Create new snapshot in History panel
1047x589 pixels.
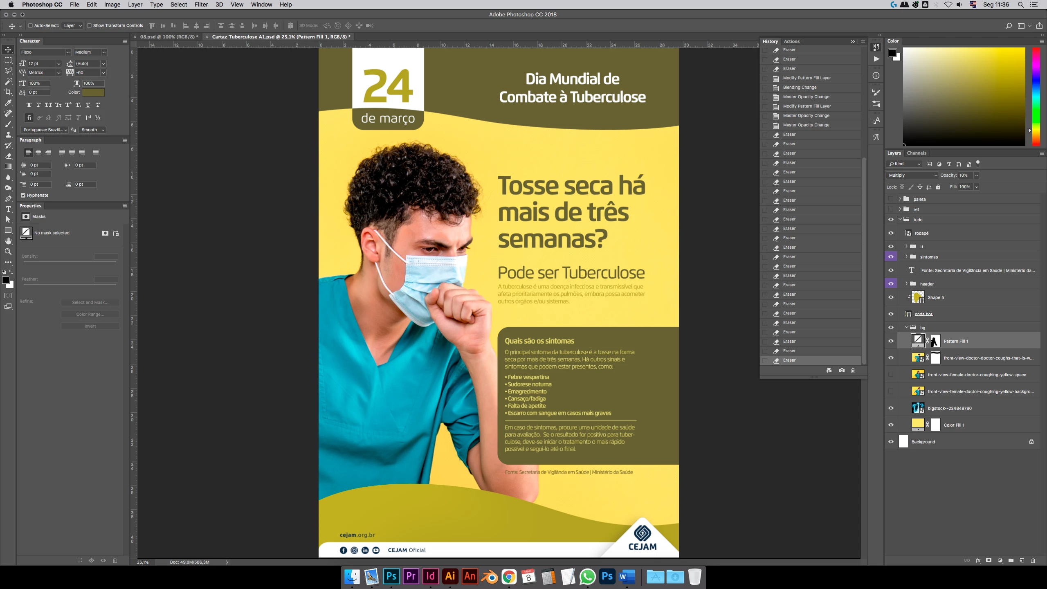click(842, 371)
